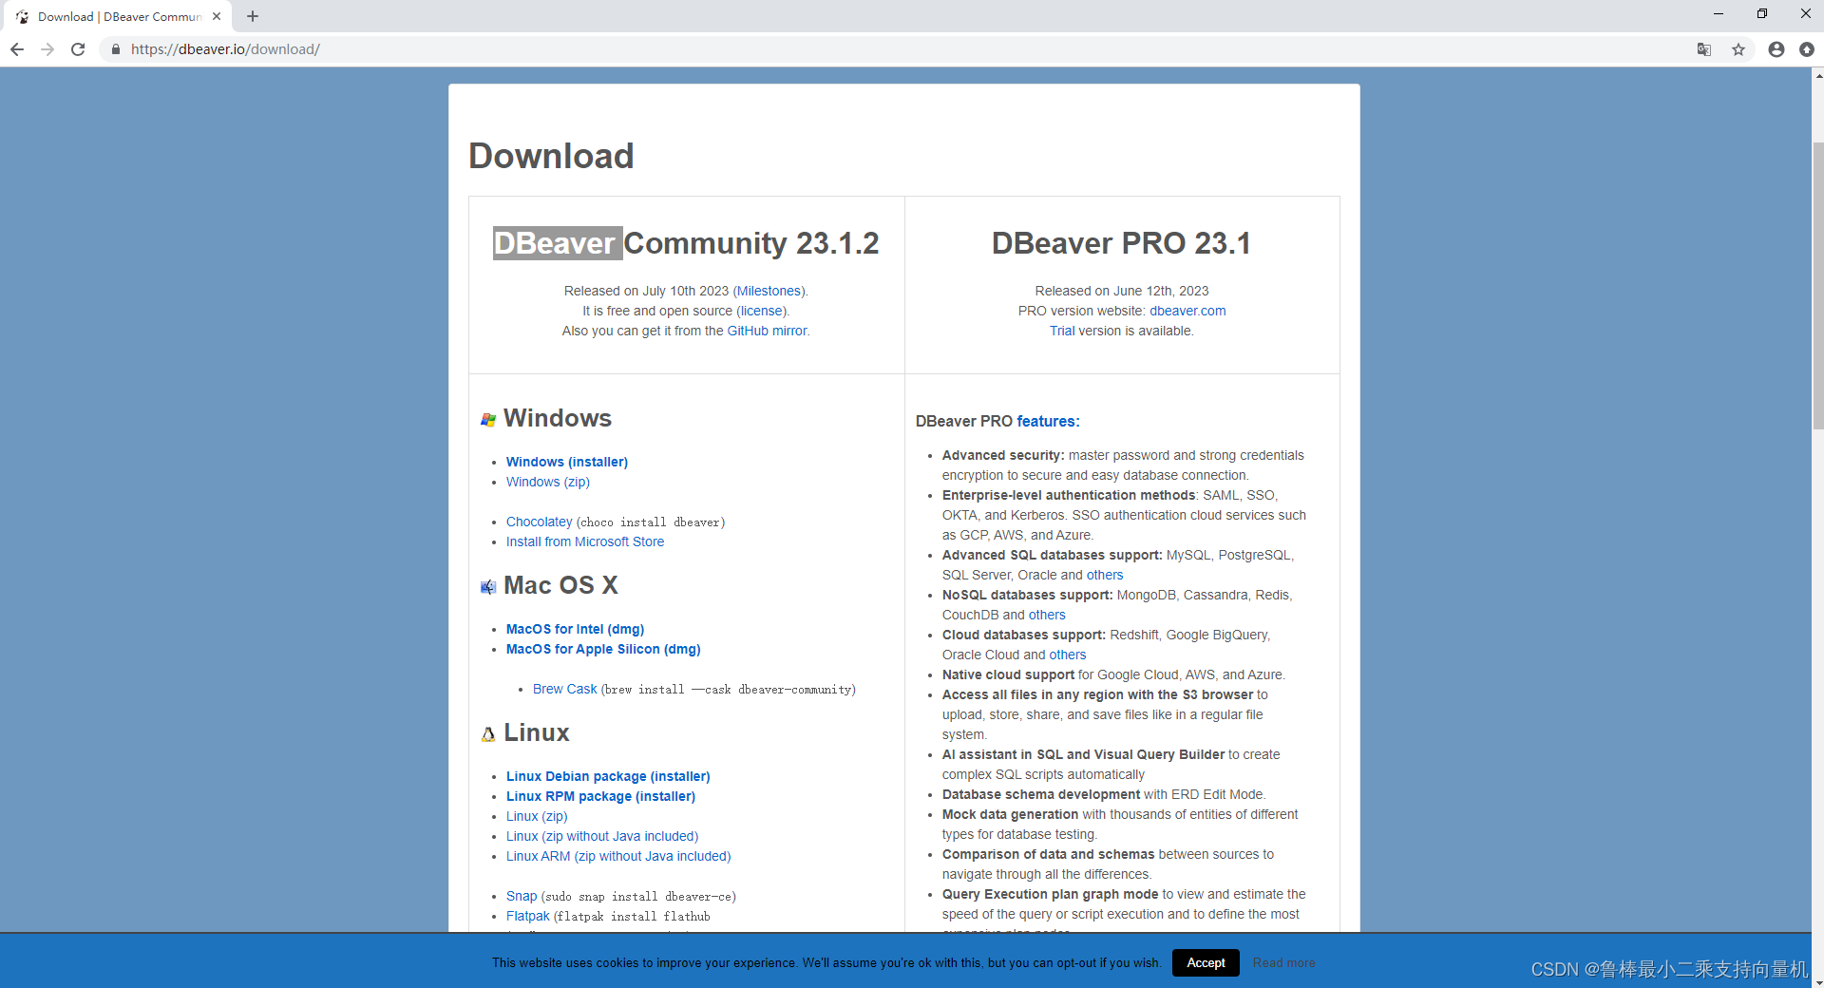Open the browser profile account icon
Screen dimensions: 1824x988
[1776, 49]
